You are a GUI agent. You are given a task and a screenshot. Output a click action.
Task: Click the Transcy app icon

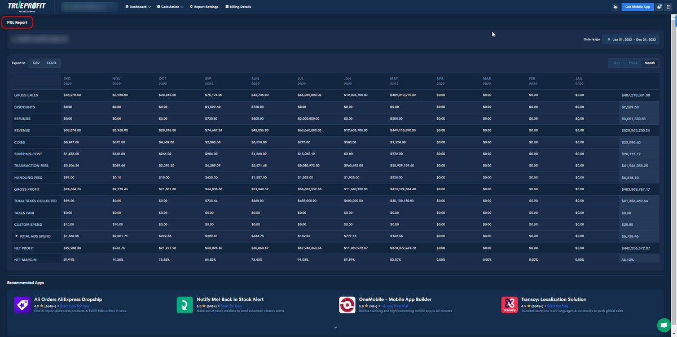coord(509,305)
